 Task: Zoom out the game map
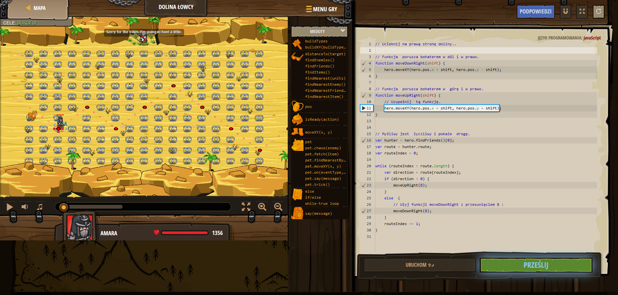278,207
